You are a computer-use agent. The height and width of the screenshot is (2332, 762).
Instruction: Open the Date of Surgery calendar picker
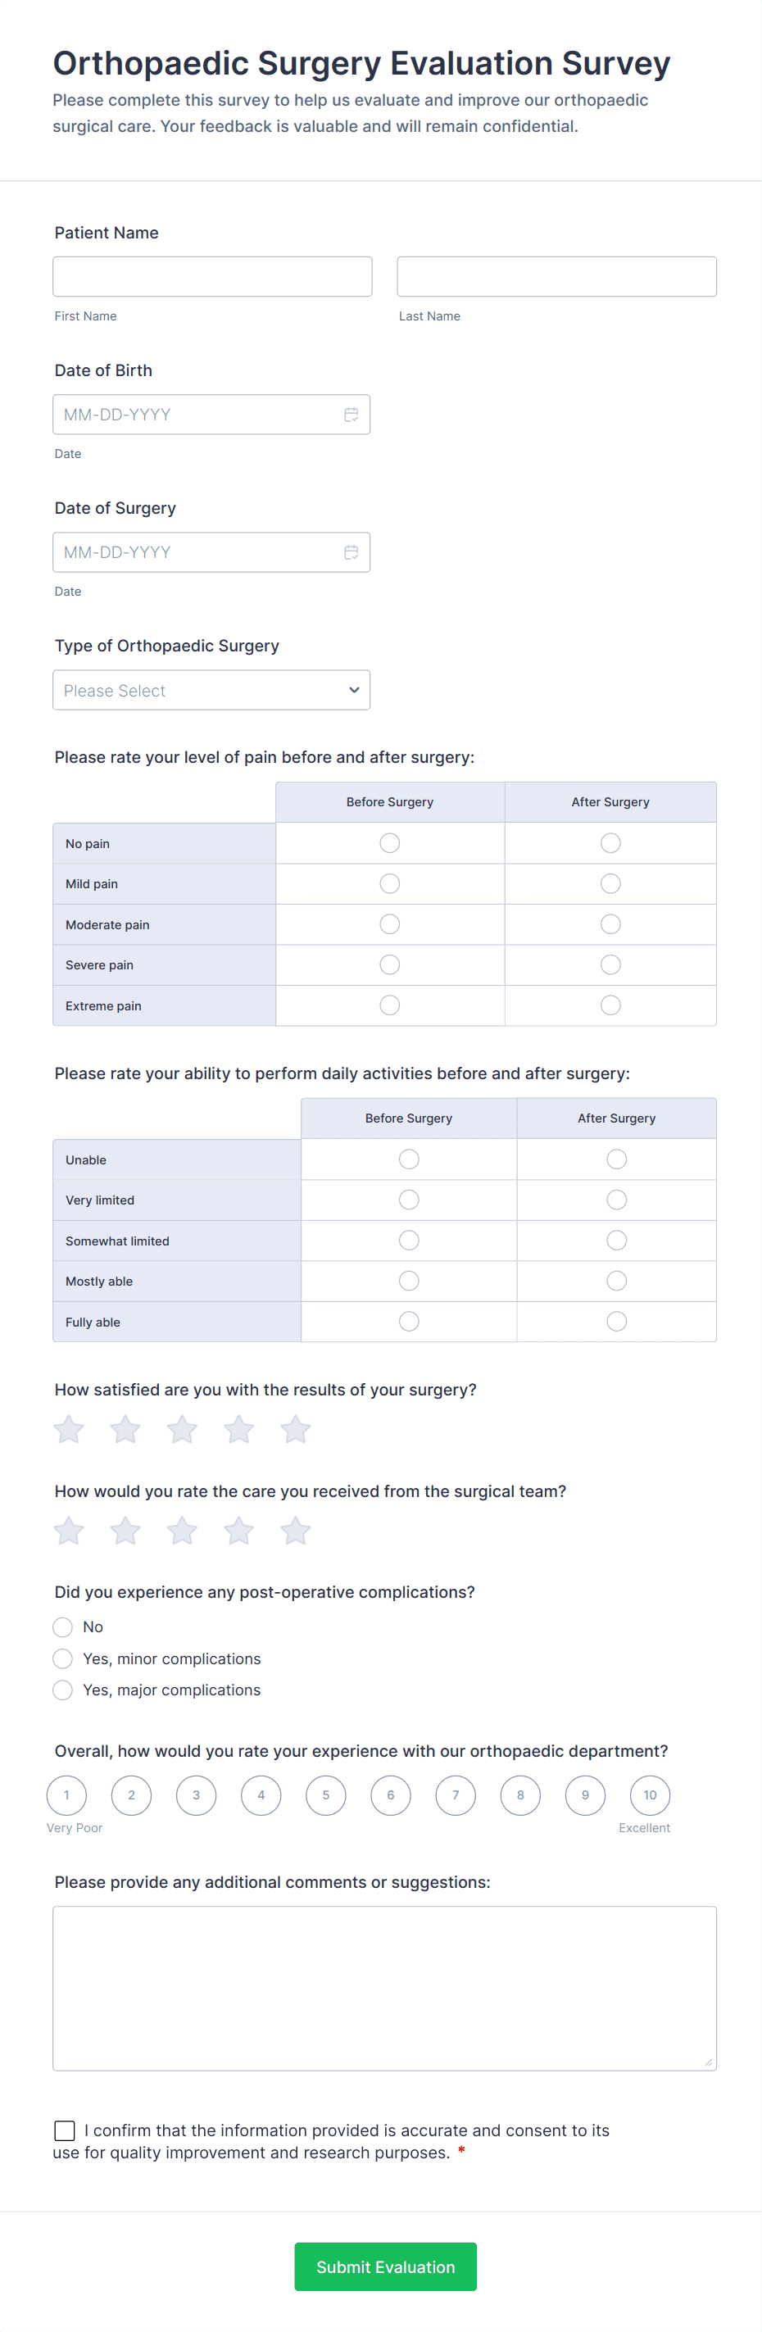[x=352, y=551]
